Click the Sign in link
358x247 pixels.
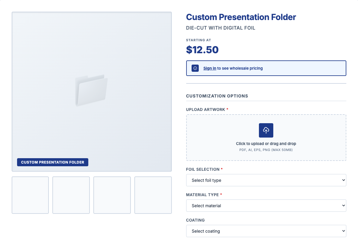210,68
